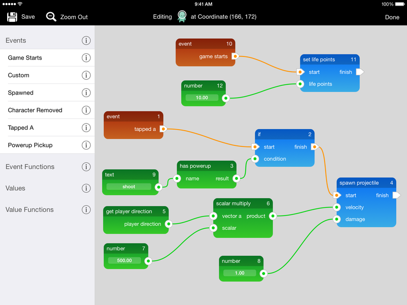Collapse the Events section header

[x=47, y=41]
